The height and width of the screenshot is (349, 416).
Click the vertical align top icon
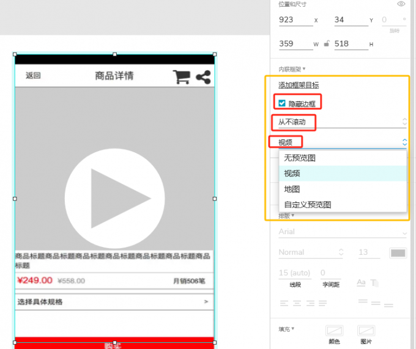pyautogui.click(x=363, y=301)
